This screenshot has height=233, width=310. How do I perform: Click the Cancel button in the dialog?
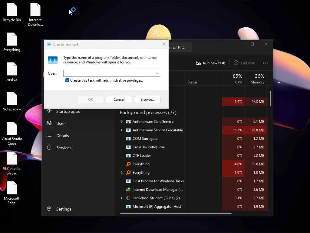click(119, 100)
